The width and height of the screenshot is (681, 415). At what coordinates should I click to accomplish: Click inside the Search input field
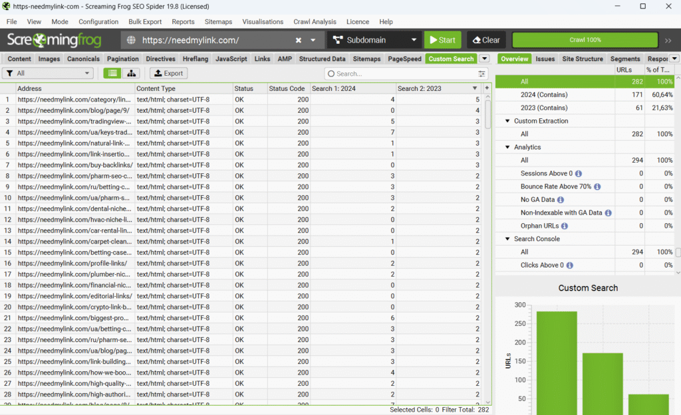coord(402,74)
